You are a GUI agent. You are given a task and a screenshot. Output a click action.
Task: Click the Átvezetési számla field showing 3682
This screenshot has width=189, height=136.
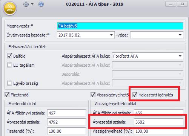pyautogui.click(x=158, y=122)
